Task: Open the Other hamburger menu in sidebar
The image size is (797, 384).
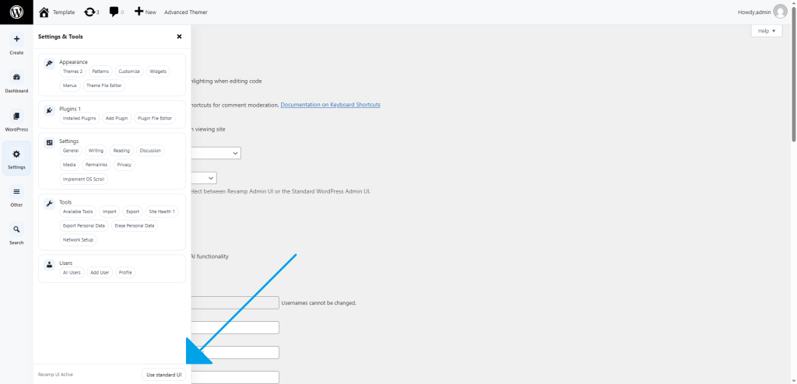Action: pos(16,192)
